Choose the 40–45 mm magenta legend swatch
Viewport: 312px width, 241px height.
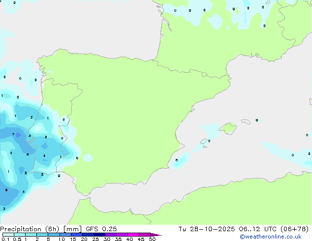(x=133, y=235)
